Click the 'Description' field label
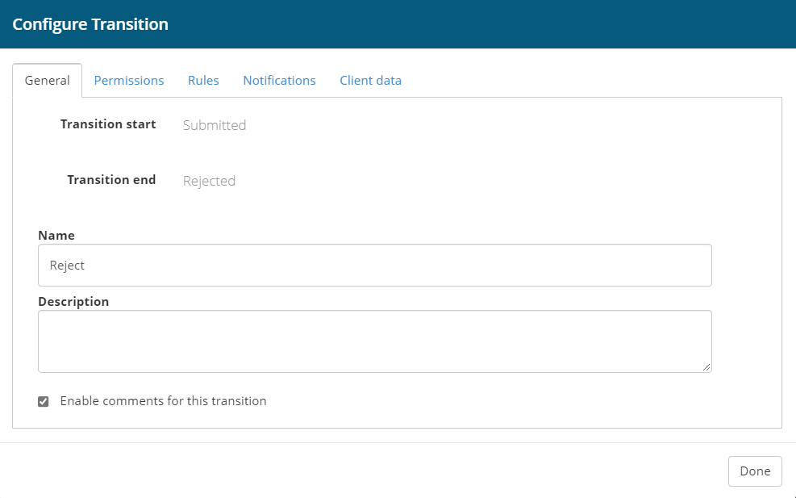 [73, 302]
